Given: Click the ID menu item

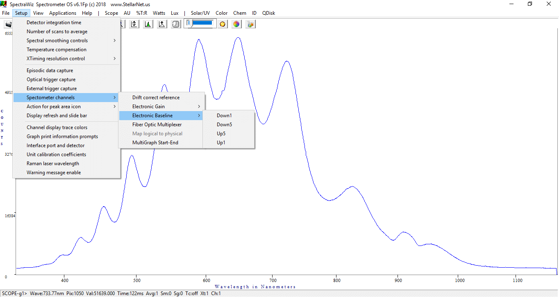Looking at the screenshot, I should coord(254,13).
